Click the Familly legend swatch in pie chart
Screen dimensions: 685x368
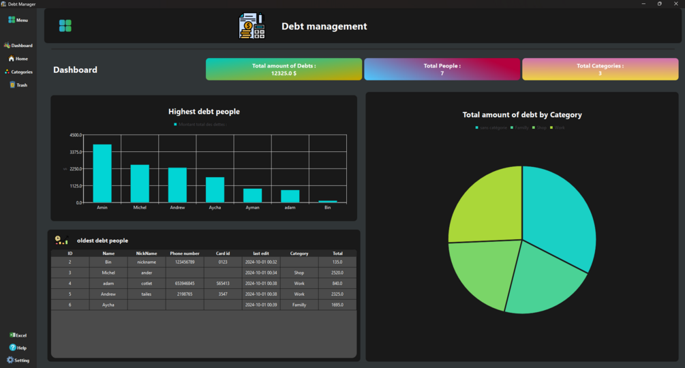512,127
